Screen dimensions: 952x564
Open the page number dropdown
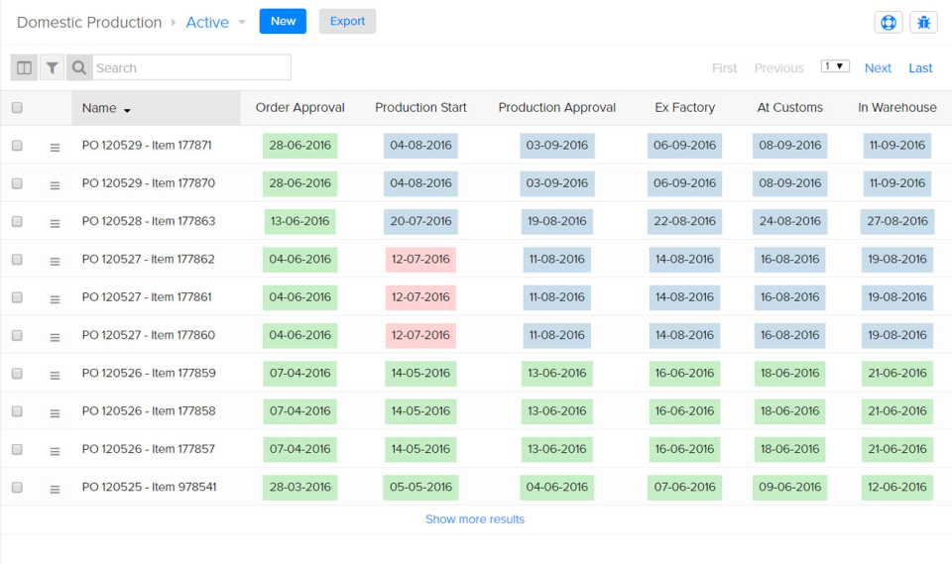(835, 66)
